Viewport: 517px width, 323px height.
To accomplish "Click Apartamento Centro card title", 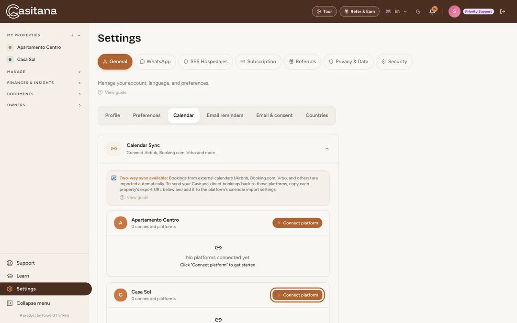I will pyautogui.click(x=155, y=220).
